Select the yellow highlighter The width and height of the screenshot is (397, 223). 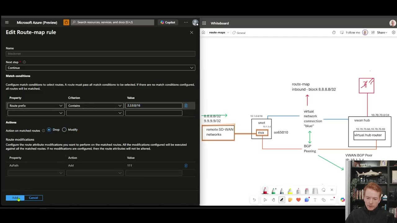click(x=290, y=190)
